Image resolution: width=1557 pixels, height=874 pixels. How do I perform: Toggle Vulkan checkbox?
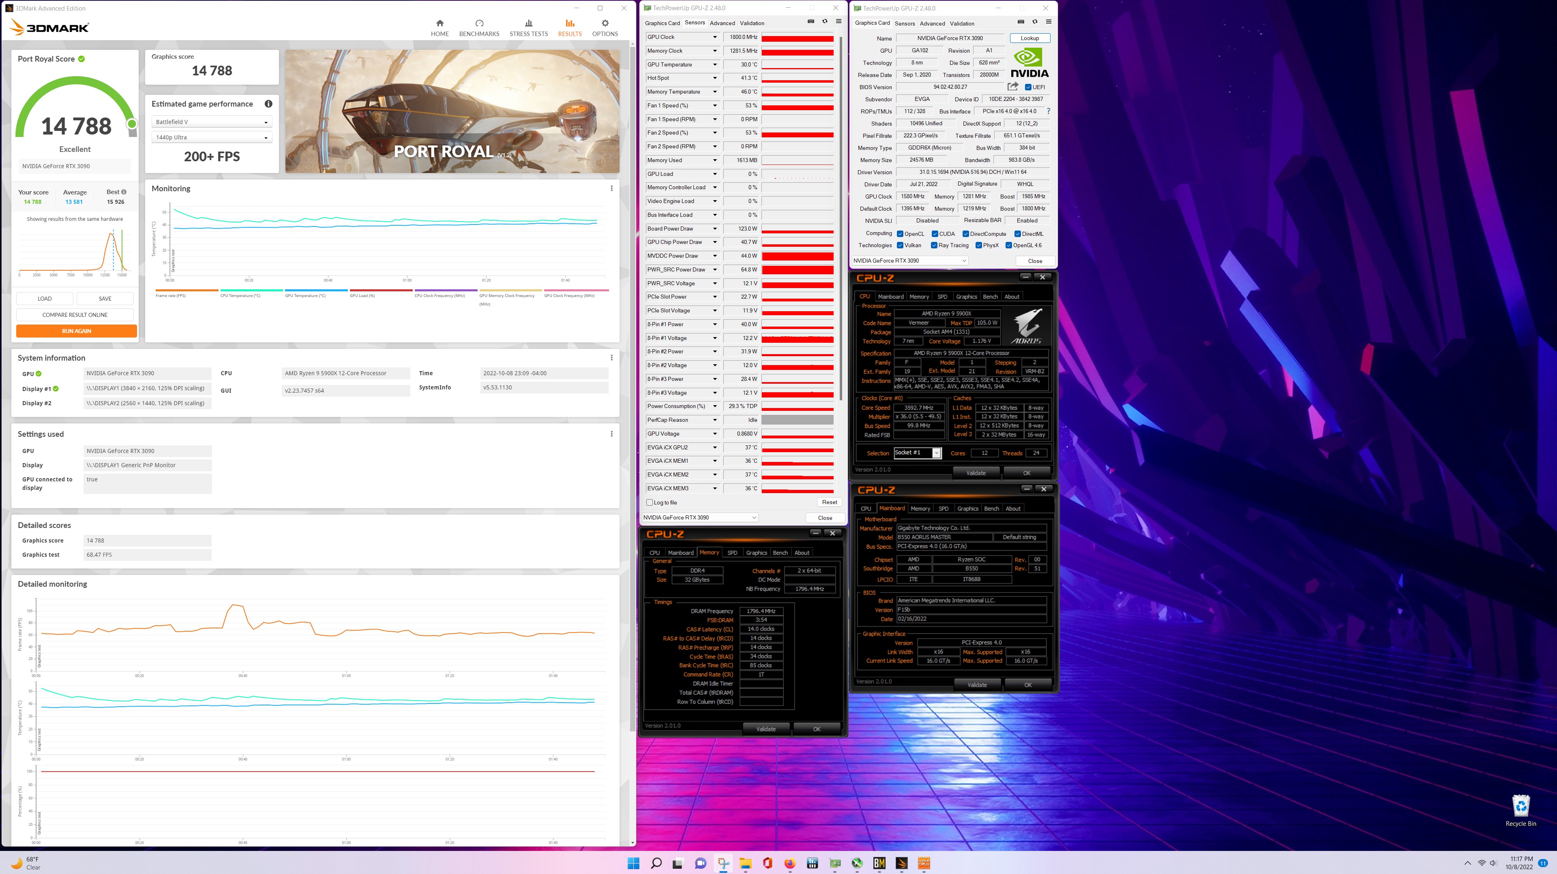900,245
